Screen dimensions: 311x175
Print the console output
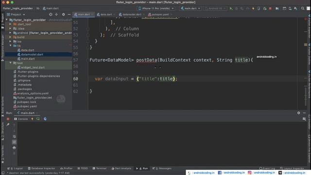point(14,148)
